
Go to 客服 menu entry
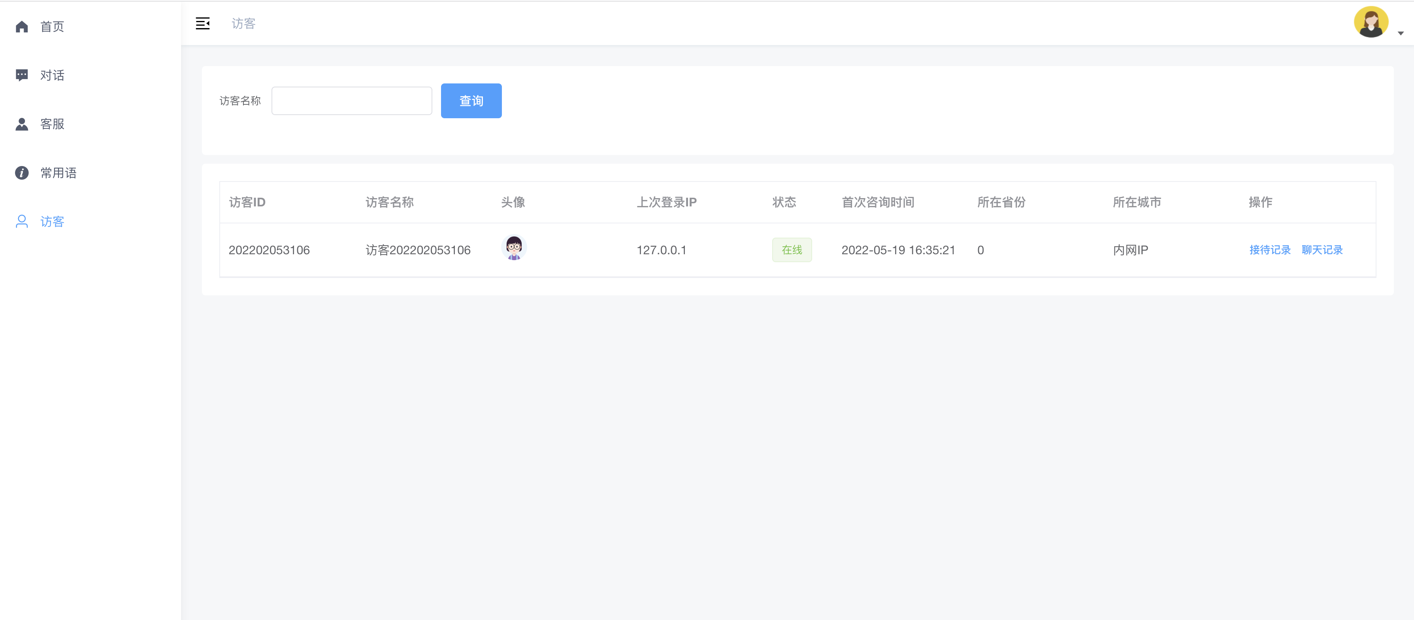(x=52, y=124)
